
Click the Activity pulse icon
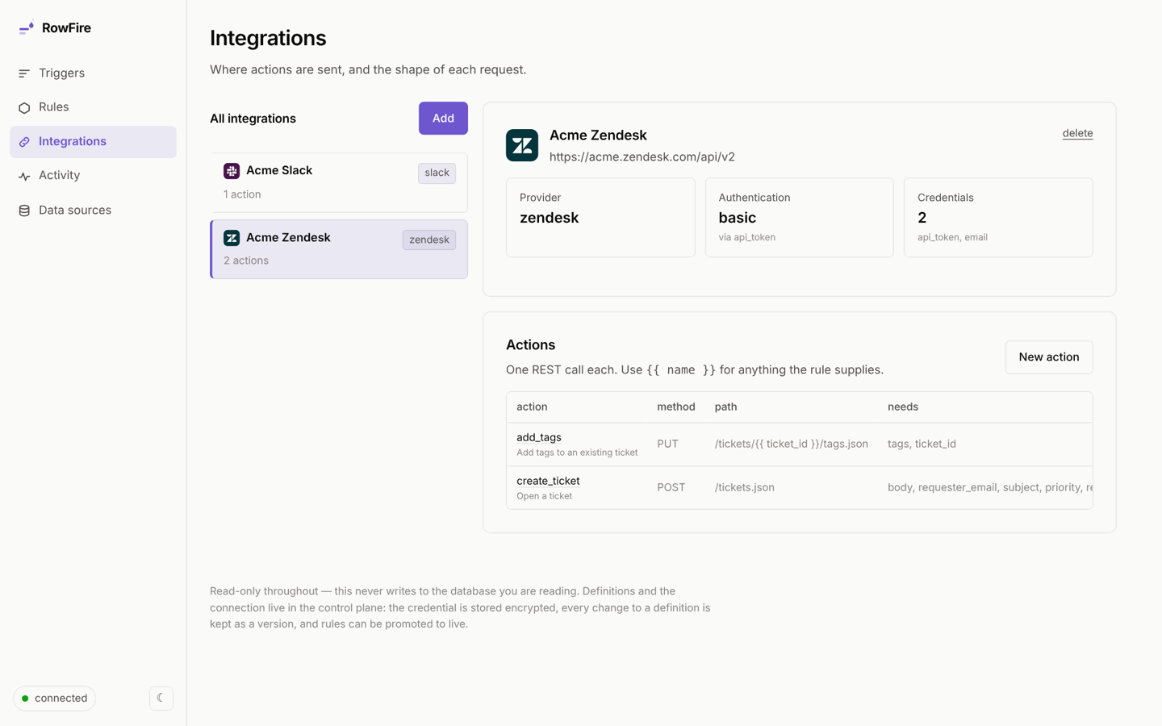tap(24, 176)
